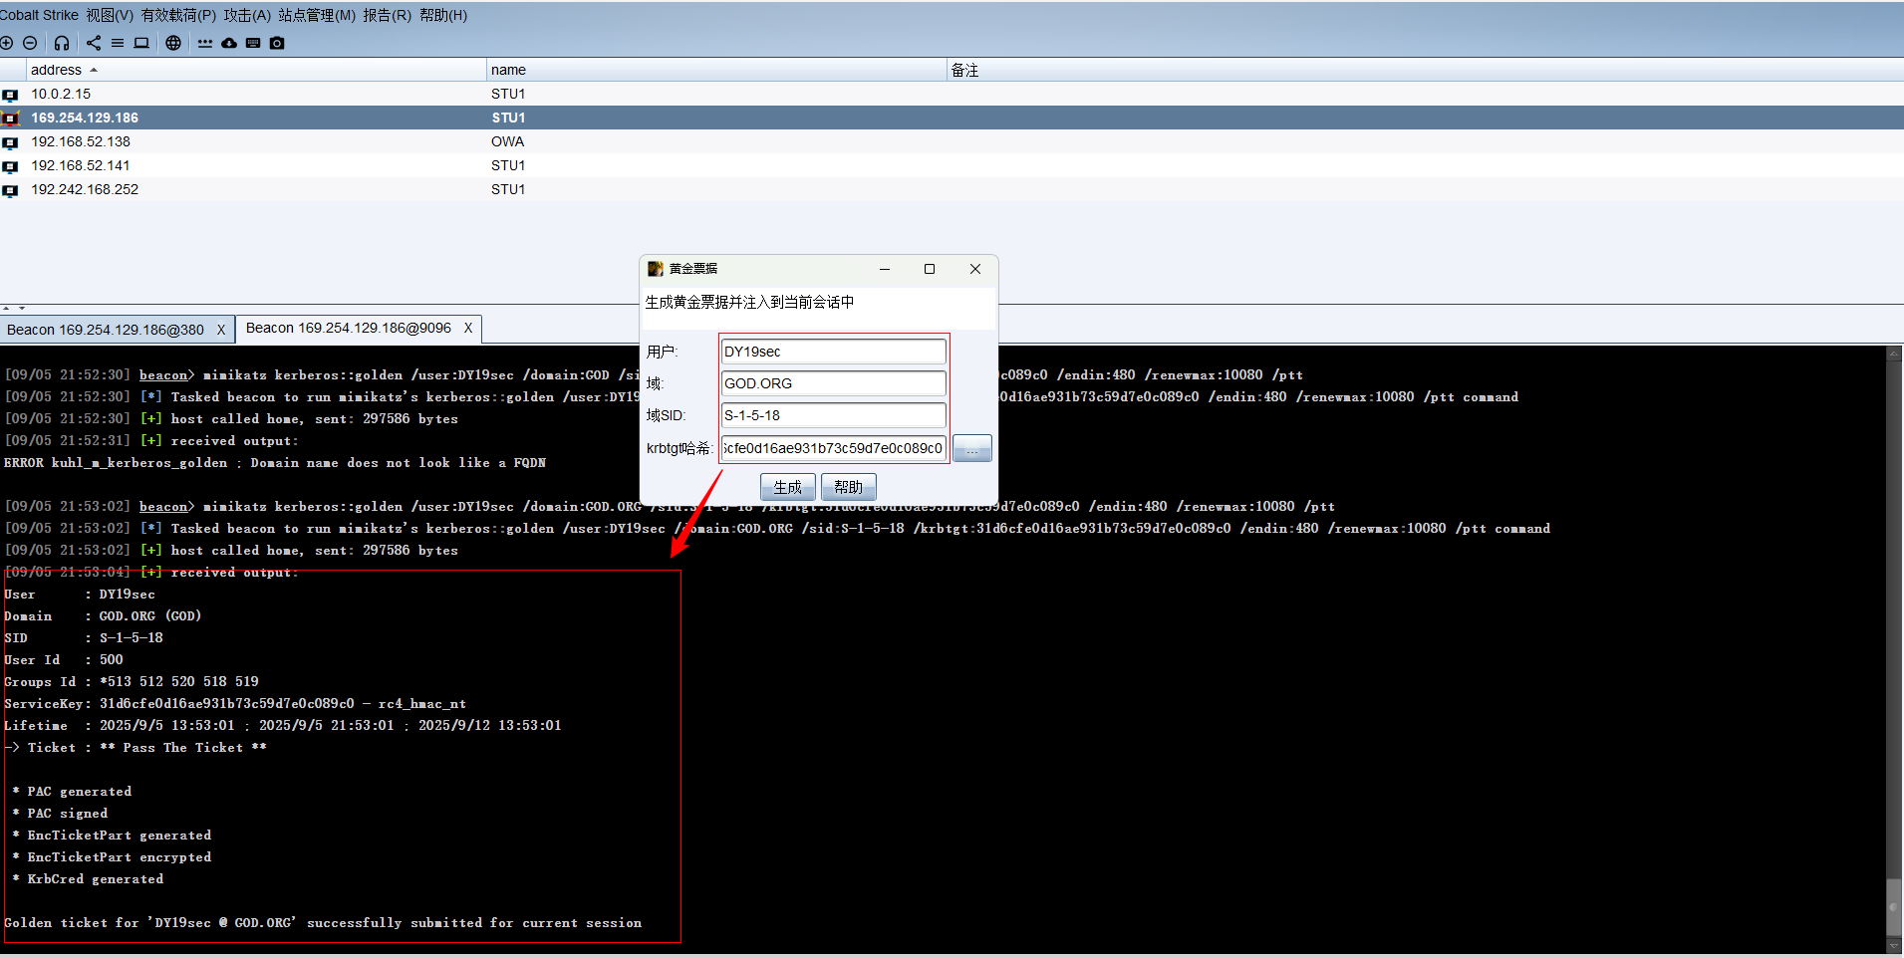The width and height of the screenshot is (1904, 958).
Task: Click host icon for 192.168.52.138
Action: 10,142
